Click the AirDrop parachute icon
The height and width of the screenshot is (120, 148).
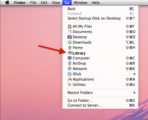[70, 63]
